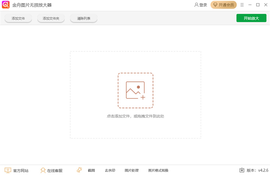
Task: Click the user icon beside 登录
Action: 196,5
